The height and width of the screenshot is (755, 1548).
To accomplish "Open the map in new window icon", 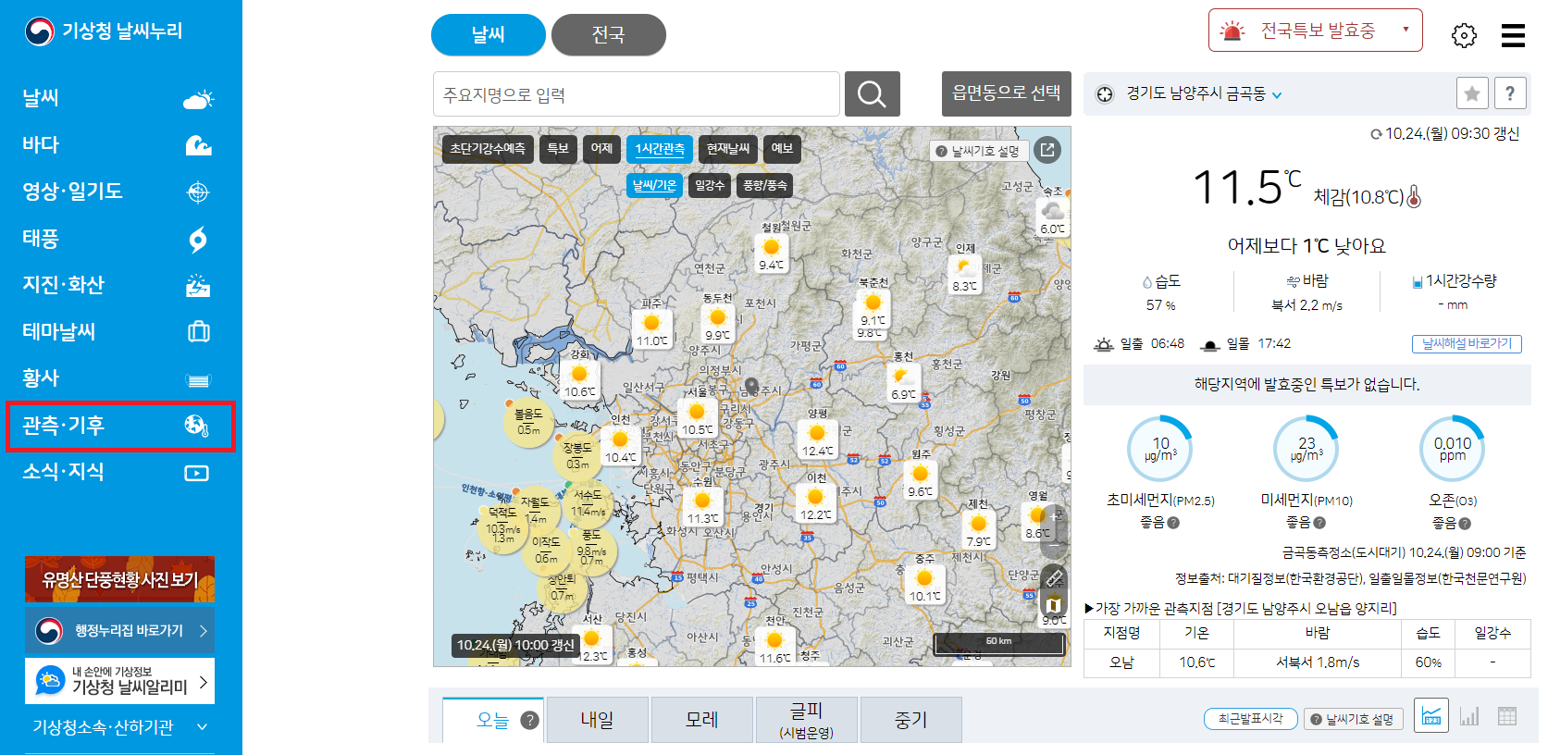I will click(1047, 150).
